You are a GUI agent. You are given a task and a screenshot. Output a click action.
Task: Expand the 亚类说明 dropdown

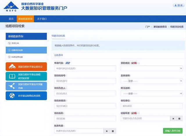[152, 81]
